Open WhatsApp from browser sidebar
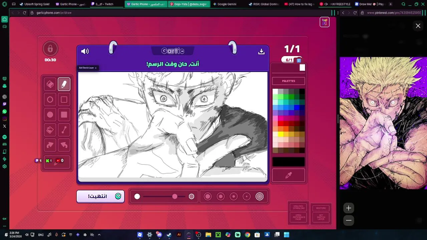 coord(4,111)
